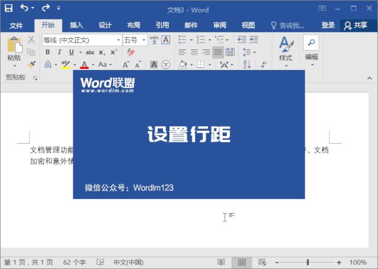The image size is (378, 269).
Task: Apply numbered list
Action: click(x=201, y=39)
